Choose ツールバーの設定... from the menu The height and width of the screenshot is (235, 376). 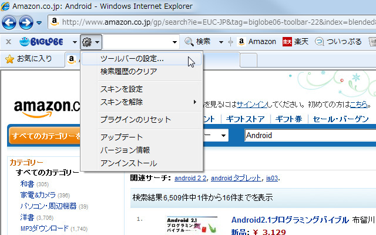pos(142,59)
